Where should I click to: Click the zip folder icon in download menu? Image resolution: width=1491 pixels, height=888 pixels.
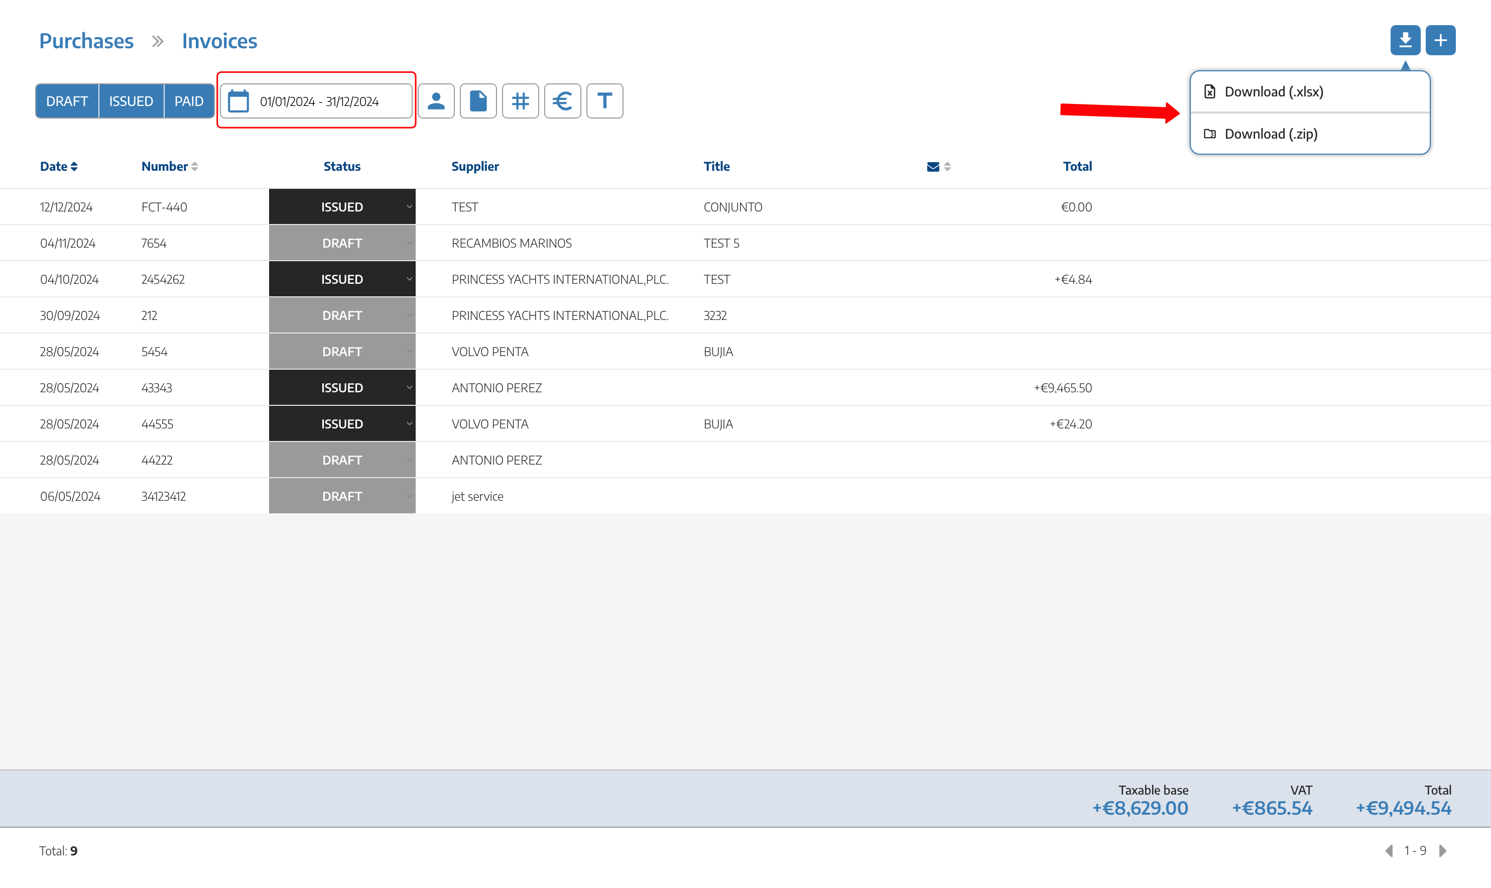[1210, 134]
